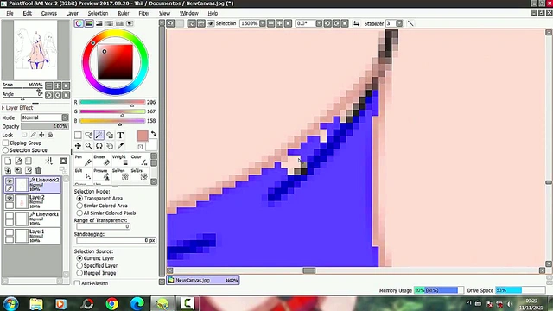The width and height of the screenshot is (553, 311).
Task: Set selection source to Current Layer
Action: click(79, 258)
